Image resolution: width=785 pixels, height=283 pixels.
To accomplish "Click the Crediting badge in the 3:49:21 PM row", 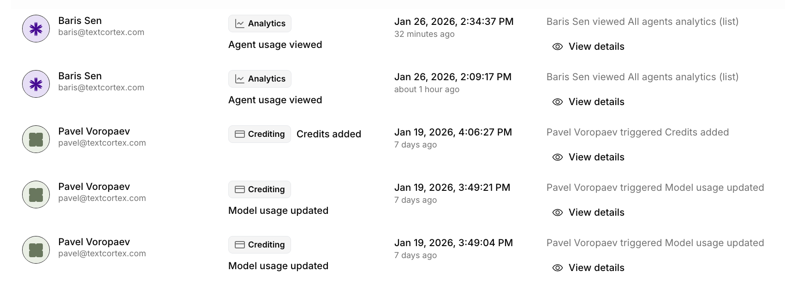I will 260,189.
